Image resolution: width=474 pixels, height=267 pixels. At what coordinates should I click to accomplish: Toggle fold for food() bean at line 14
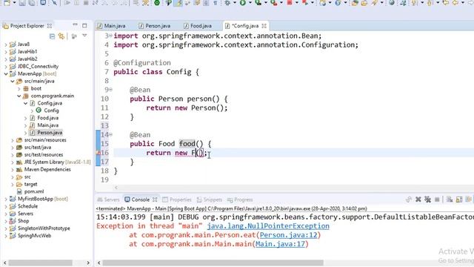coord(110,134)
